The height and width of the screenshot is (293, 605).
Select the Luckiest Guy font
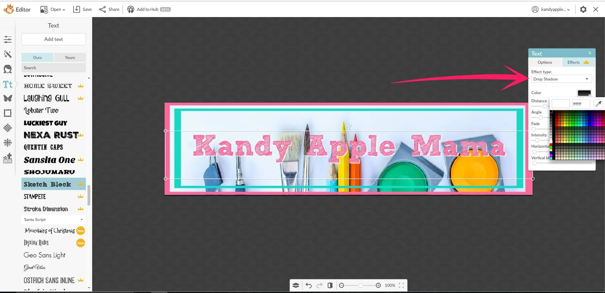tap(53, 123)
